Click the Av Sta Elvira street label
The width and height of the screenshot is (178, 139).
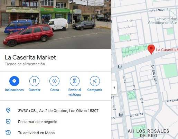154,74
